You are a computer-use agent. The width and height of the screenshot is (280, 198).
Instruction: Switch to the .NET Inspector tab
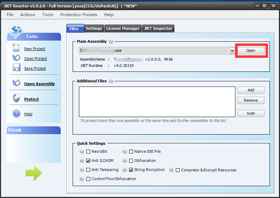point(158,28)
